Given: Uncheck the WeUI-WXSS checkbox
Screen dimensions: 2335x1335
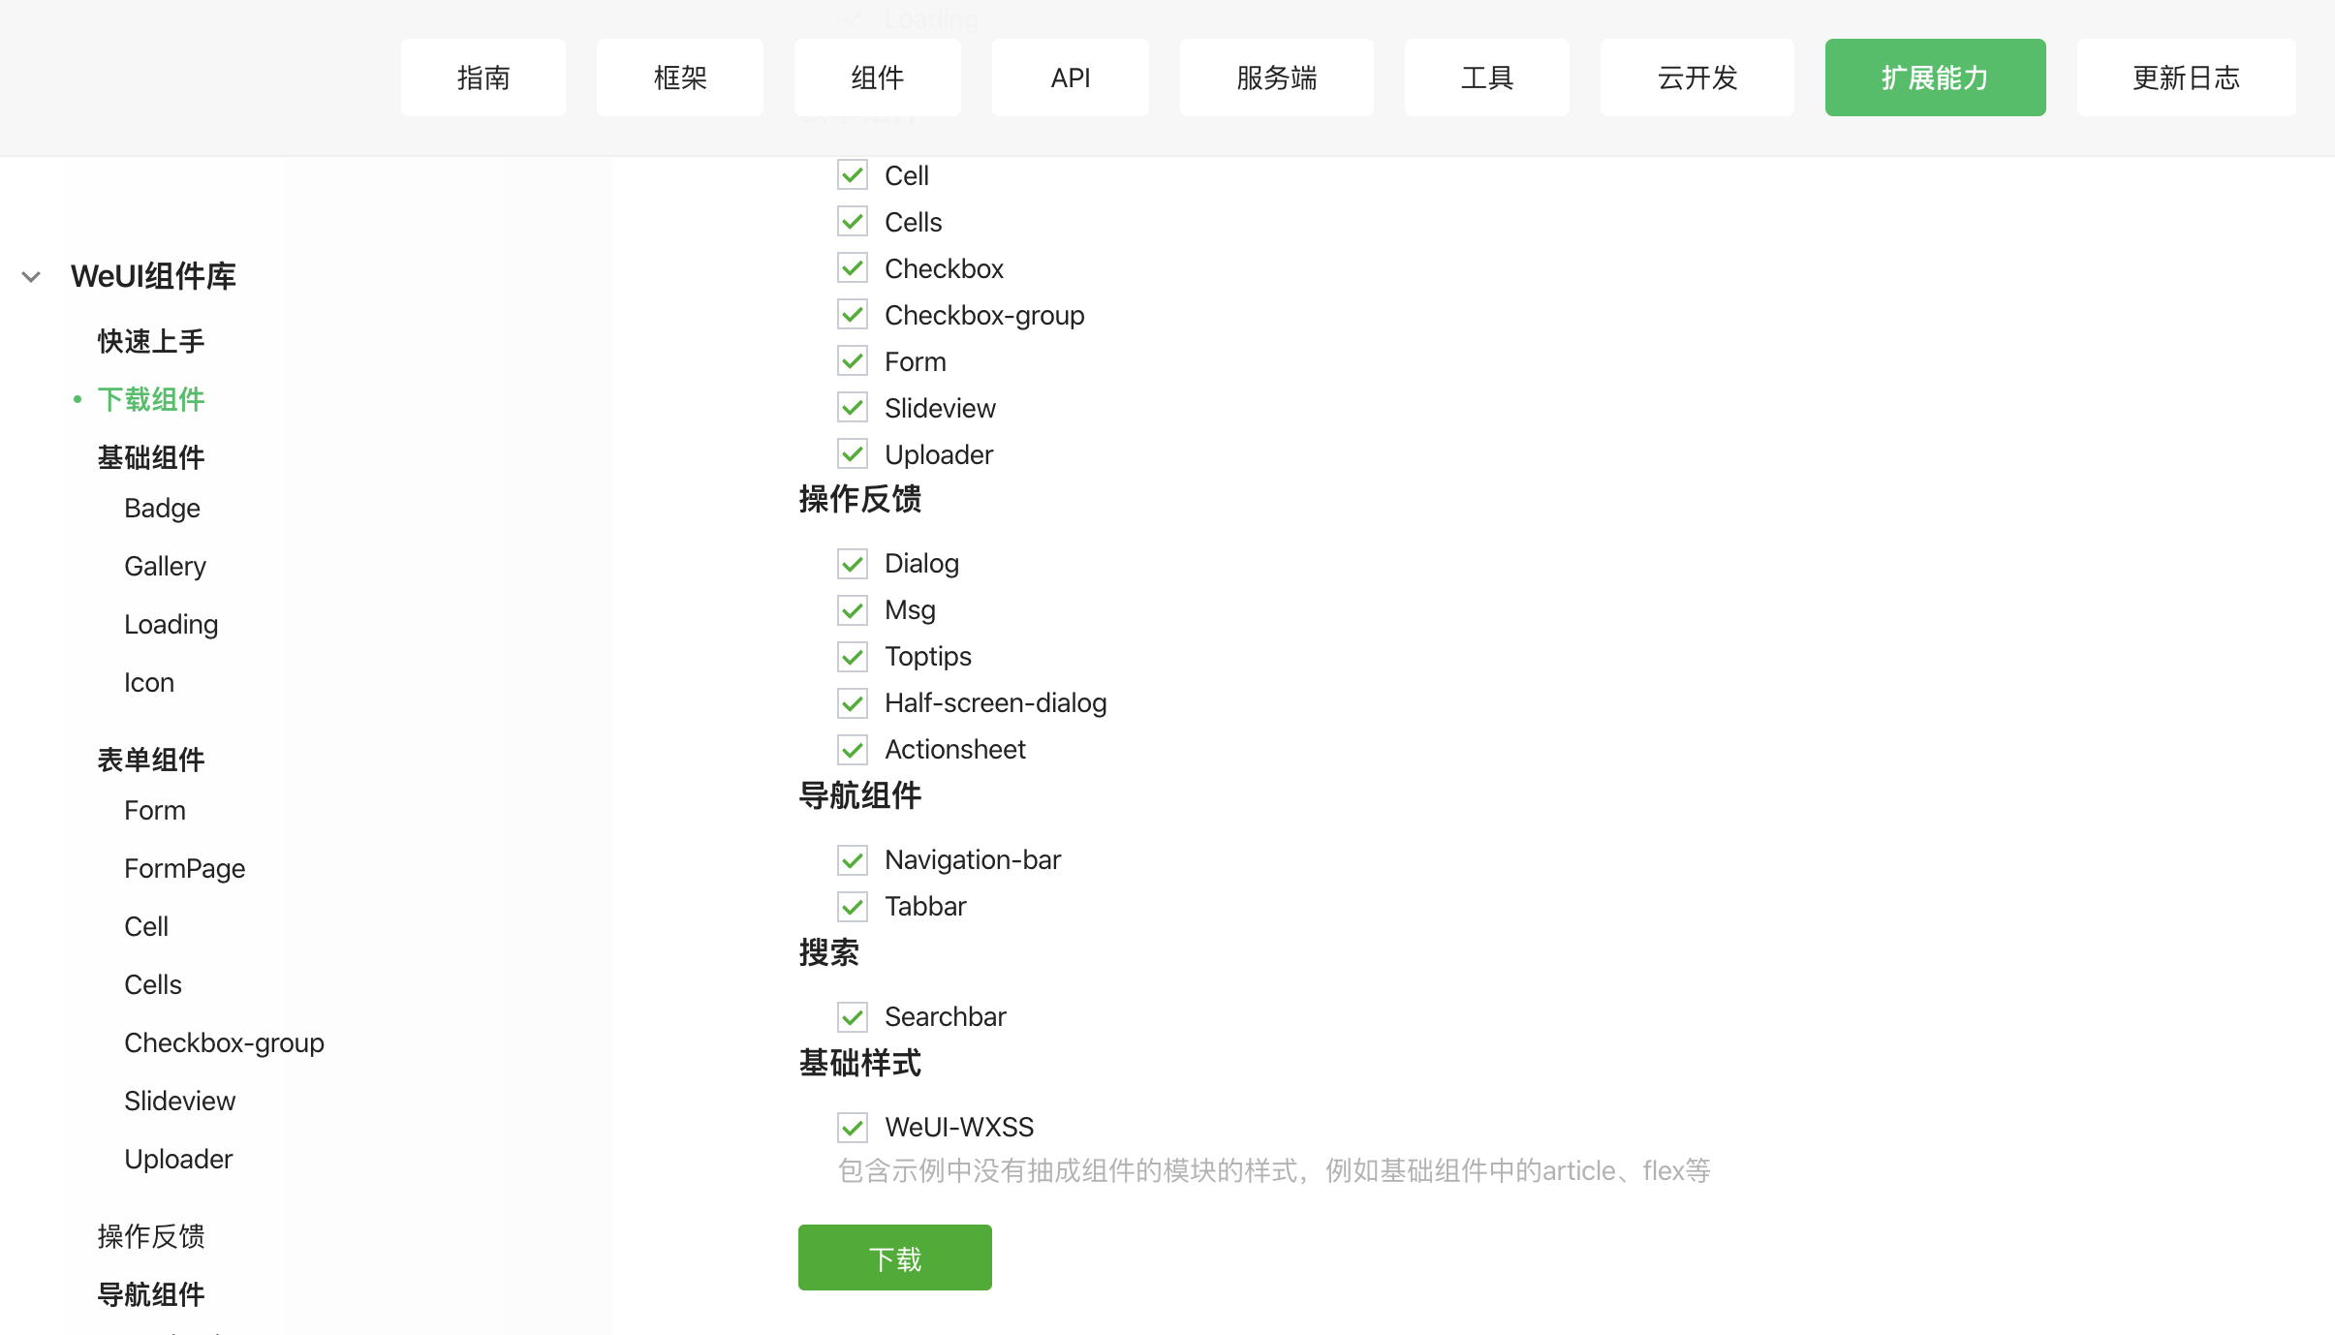Looking at the screenshot, I should click(x=852, y=1127).
